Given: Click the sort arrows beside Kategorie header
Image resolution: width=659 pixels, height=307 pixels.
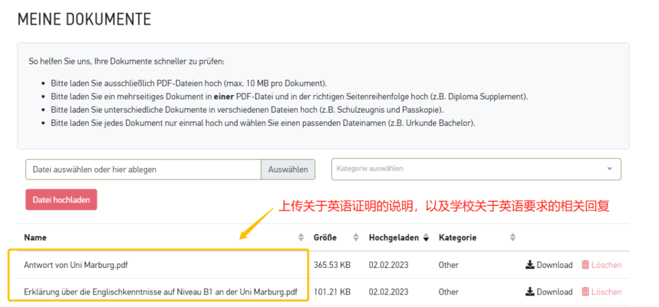Looking at the screenshot, I should coord(513,238).
